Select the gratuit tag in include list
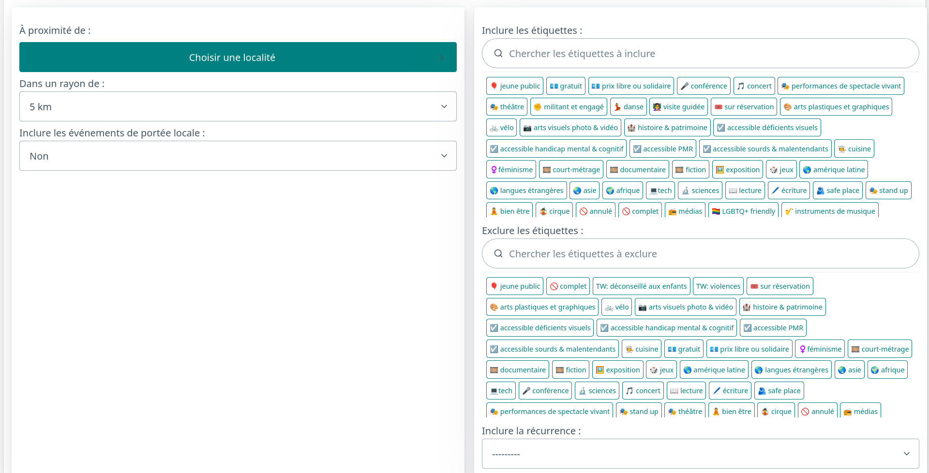Viewport: 929px width, 473px height. 566,86
